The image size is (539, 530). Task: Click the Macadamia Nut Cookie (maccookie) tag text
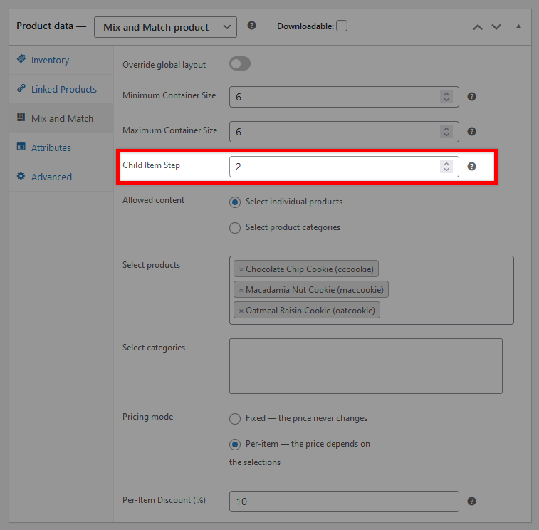[x=315, y=290]
